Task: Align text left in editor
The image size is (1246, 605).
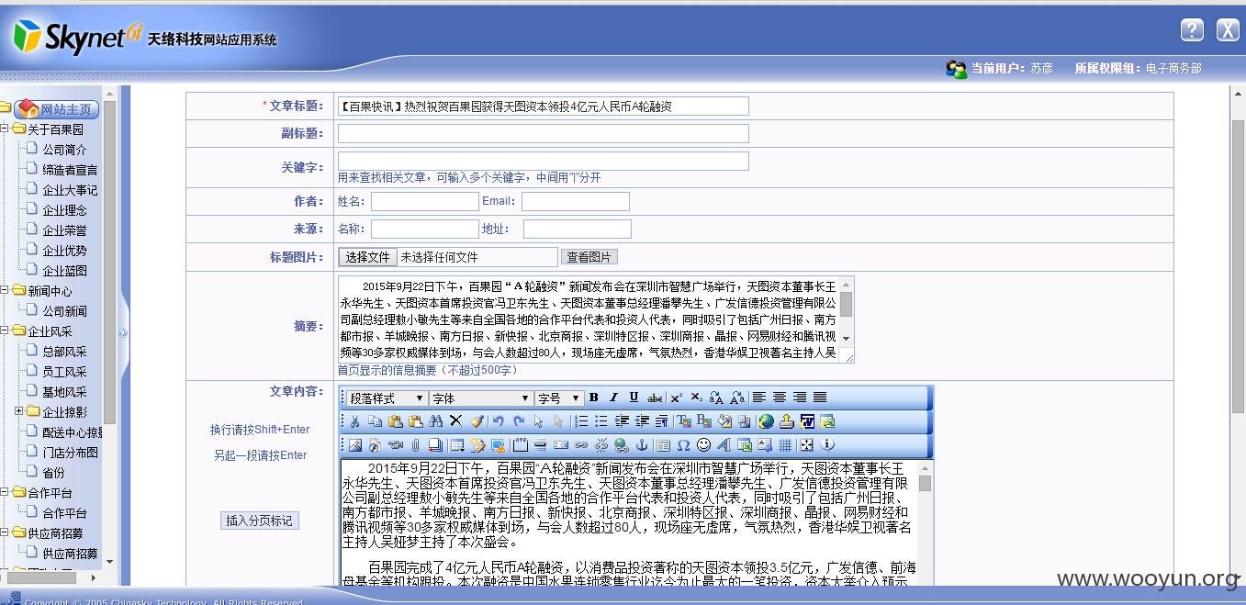Action: click(759, 398)
